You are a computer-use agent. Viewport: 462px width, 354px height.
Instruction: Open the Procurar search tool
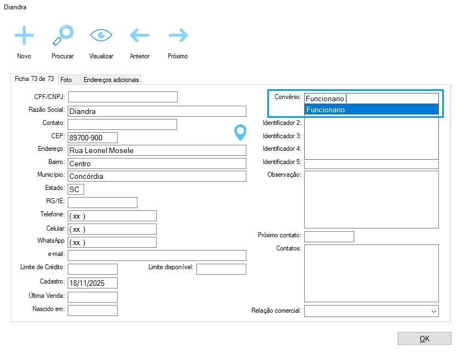coord(62,36)
